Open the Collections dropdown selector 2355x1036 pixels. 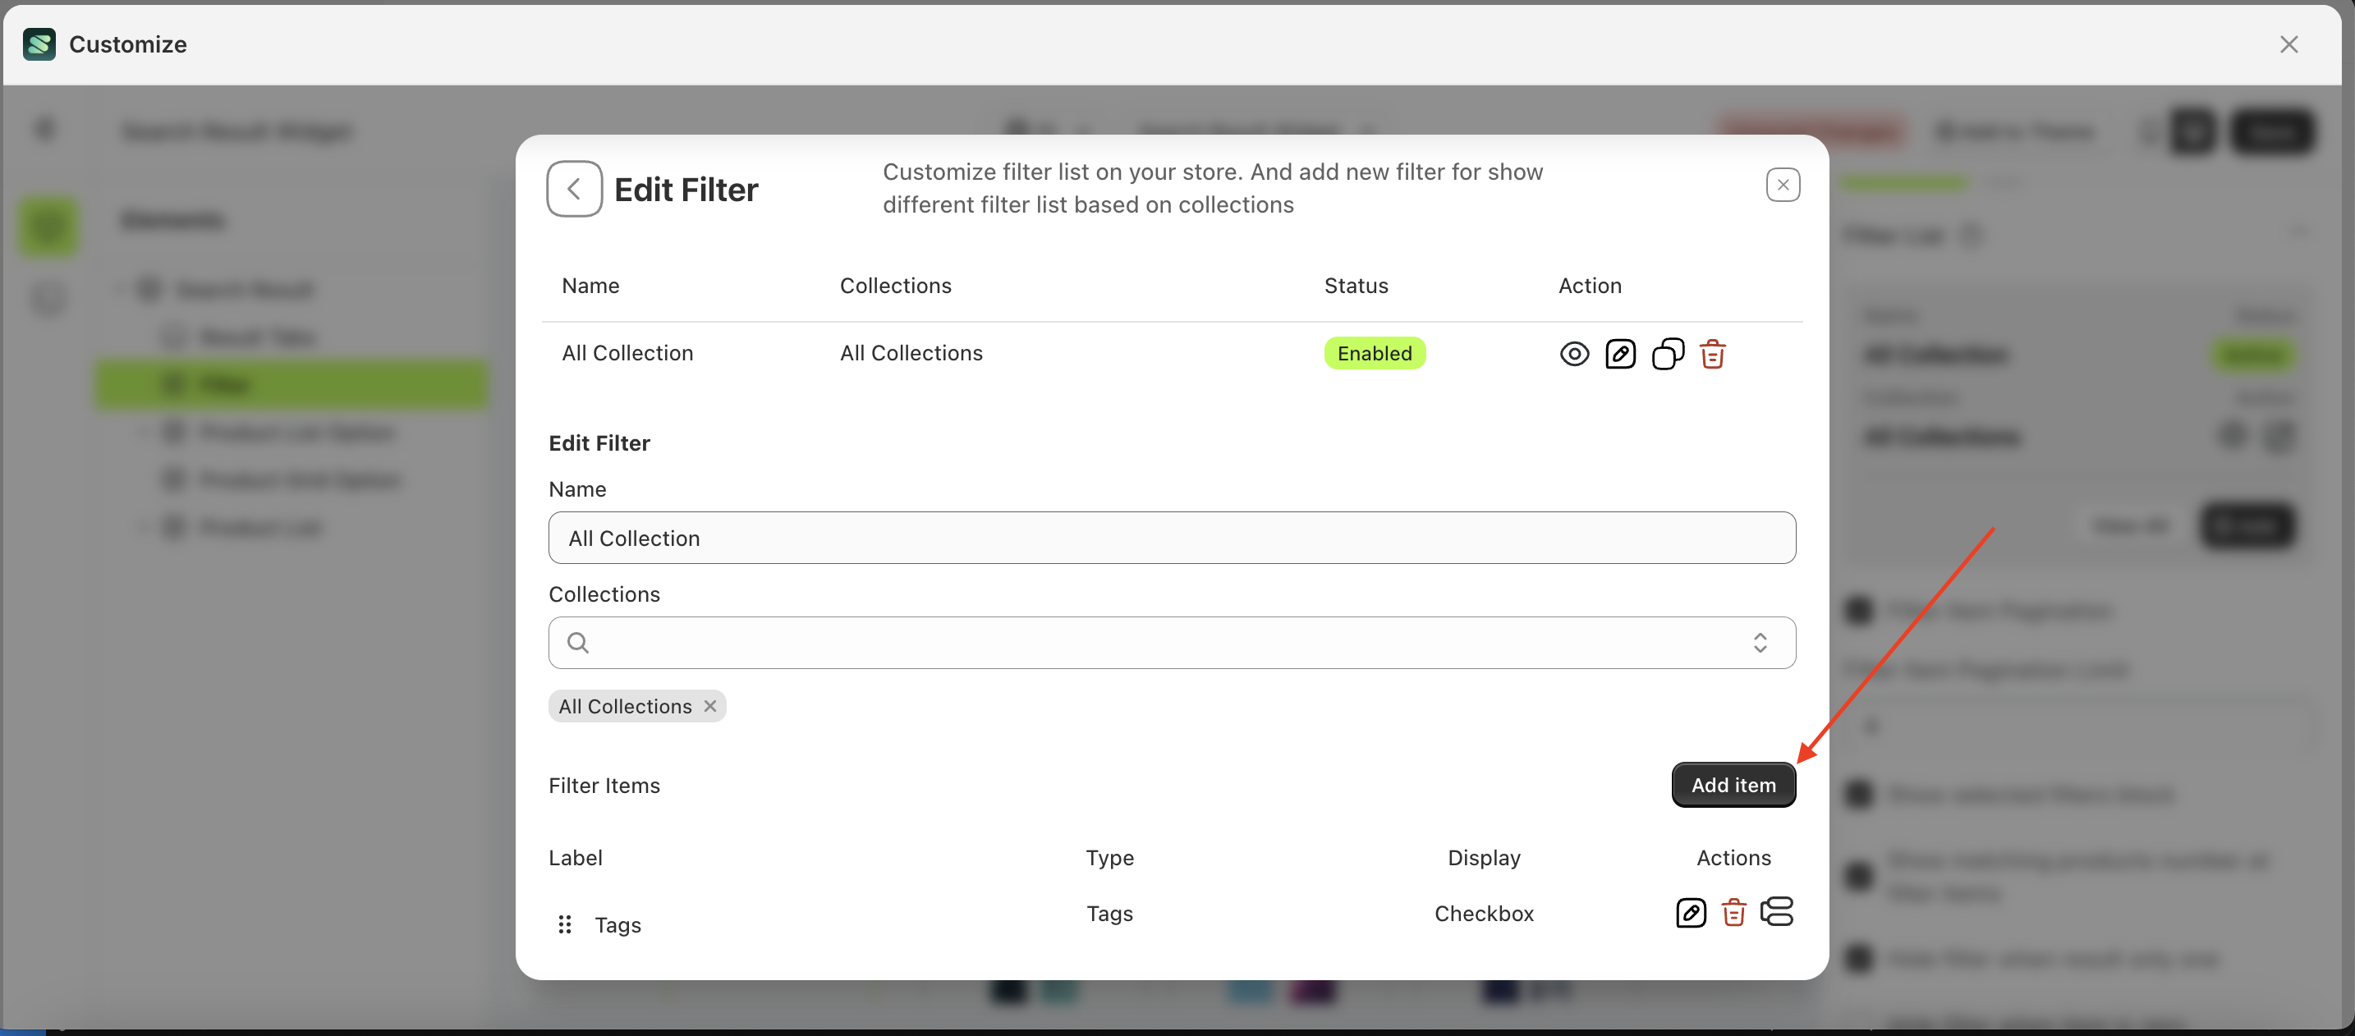pos(1759,642)
